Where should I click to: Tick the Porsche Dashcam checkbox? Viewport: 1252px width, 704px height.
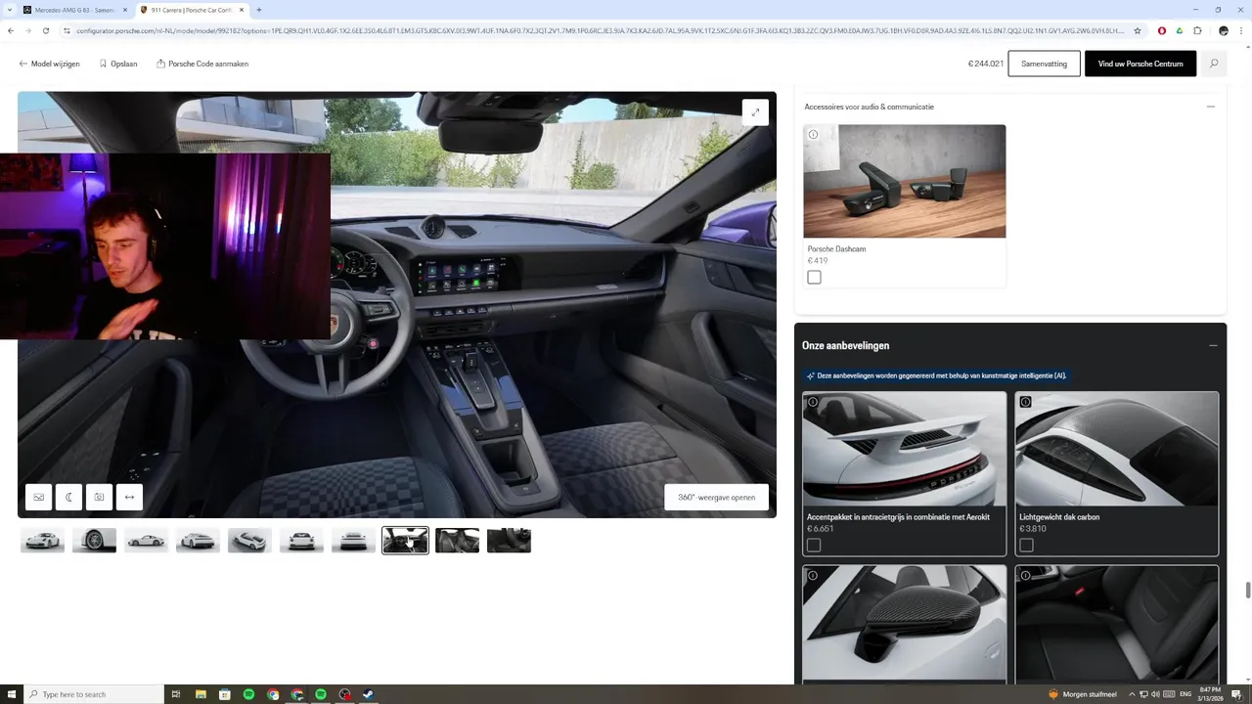point(814,278)
